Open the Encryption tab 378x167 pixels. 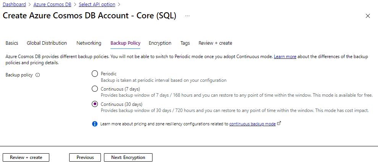tap(160, 43)
